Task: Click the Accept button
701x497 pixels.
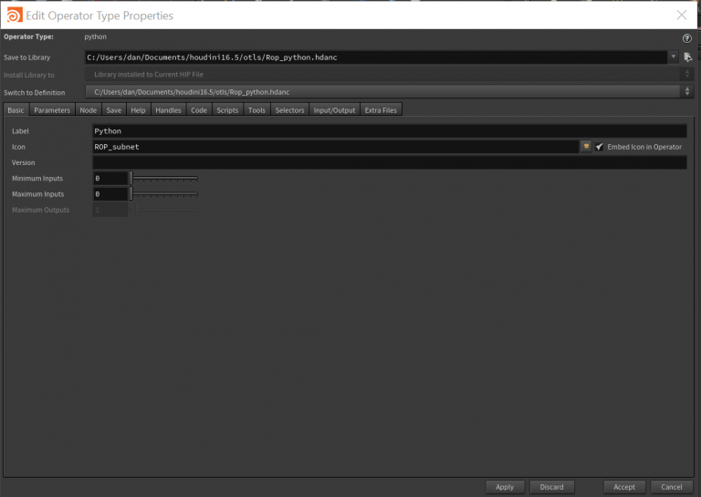Action: [624, 487]
